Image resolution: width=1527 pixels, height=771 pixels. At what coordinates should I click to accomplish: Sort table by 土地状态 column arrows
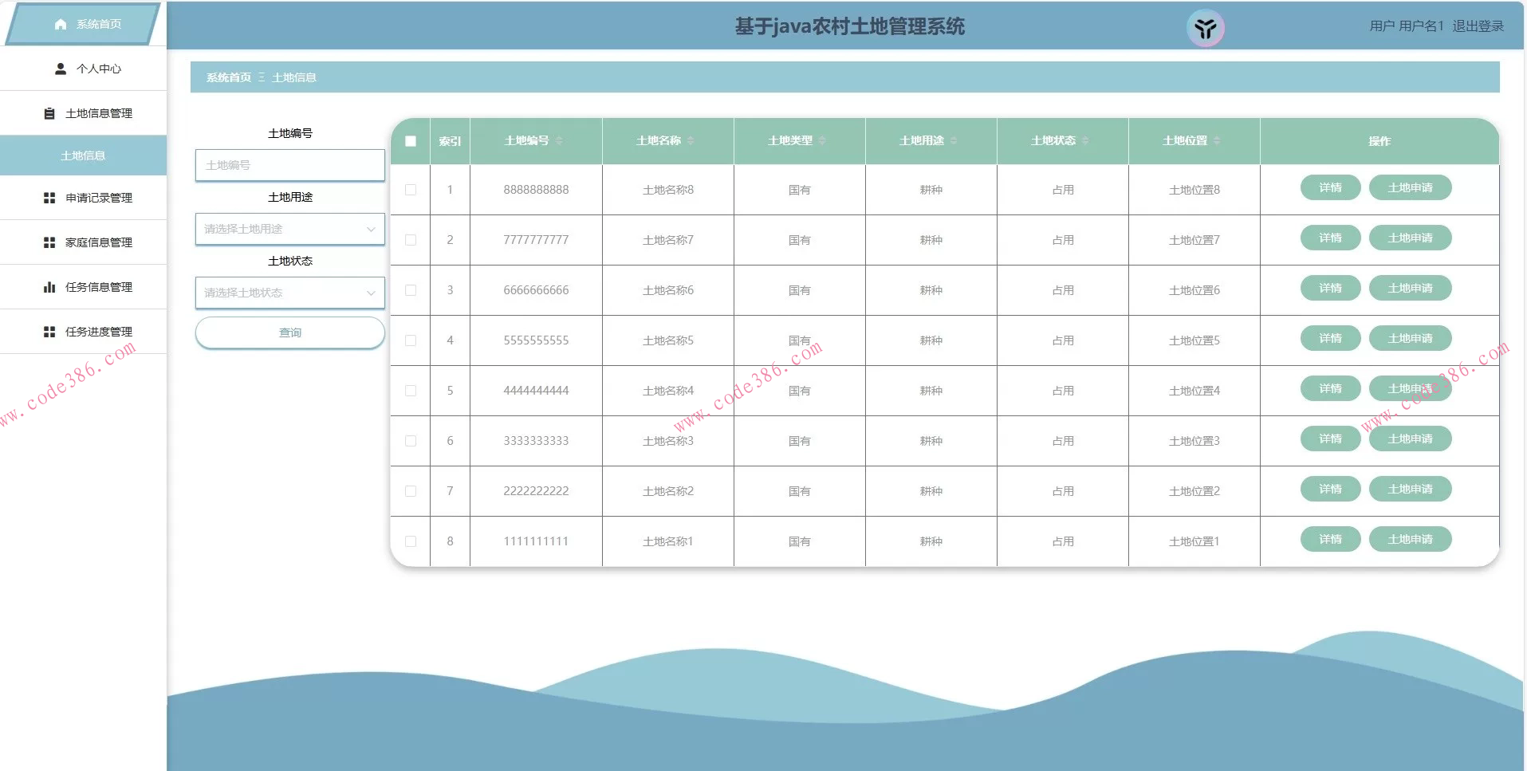click(x=1085, y=141)
